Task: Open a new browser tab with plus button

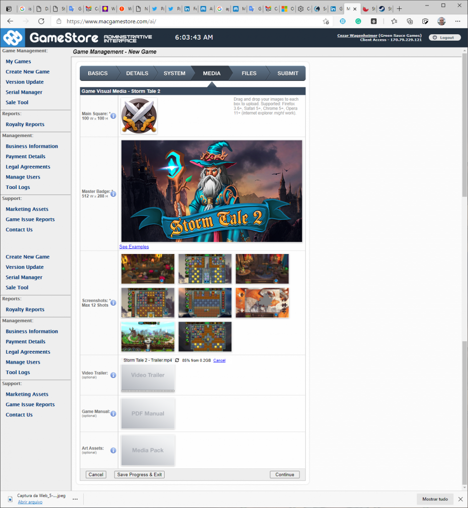Action: [x=400, y=9]
